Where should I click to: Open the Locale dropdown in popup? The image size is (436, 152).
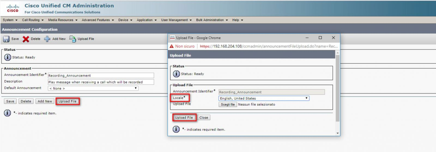pos(264,98)
